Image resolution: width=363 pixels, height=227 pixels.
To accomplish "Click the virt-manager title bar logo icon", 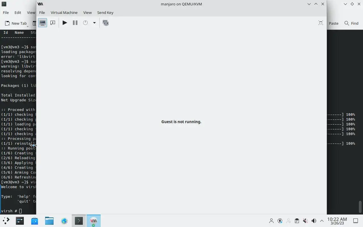I will (x=40, y=4).
